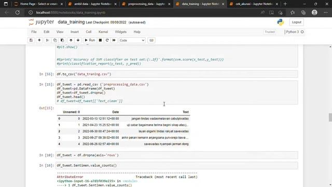The width and height of the screenshot is (332, 187).
Task: Open the Widgets menu
Action: point(121,32)
